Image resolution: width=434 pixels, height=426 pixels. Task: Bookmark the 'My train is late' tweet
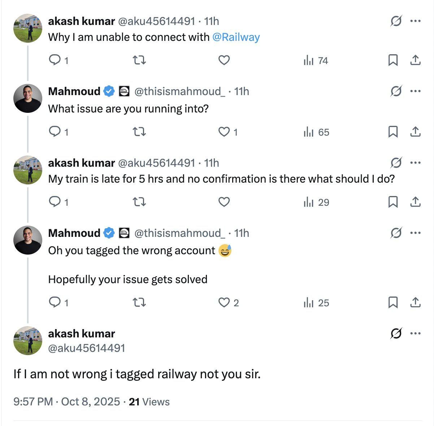pos(393,202)
